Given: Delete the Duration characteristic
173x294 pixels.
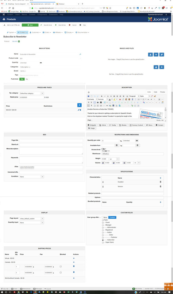Looking at the screenshot, I should (x=160, y=182).
